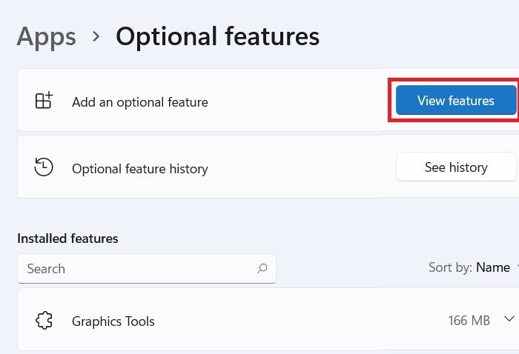The width and height of the screenshot is (519, 354).
Task: Click the breadcrumb chevron separator after Apps
Action: tap(96, 36)
